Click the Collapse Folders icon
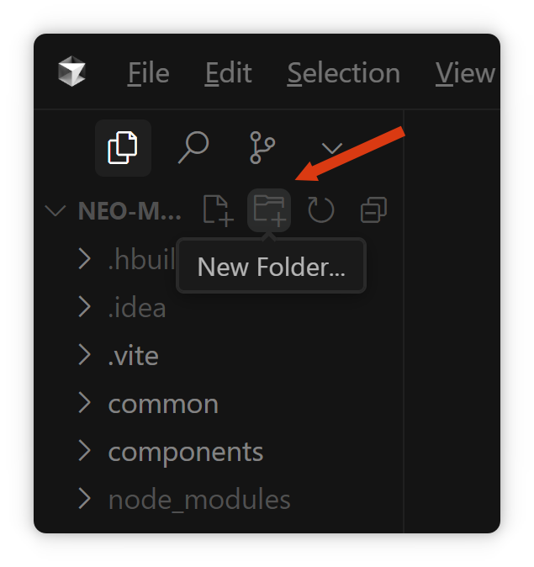 coord(374,209)
